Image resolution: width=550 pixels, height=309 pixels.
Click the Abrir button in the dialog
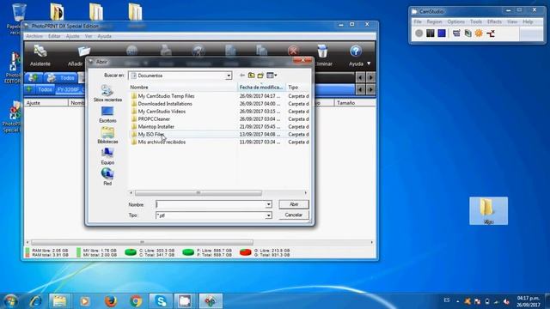(x=294, y=204)
